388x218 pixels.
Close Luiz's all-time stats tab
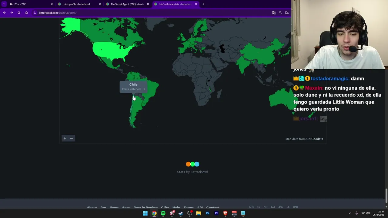coord(196,4)
